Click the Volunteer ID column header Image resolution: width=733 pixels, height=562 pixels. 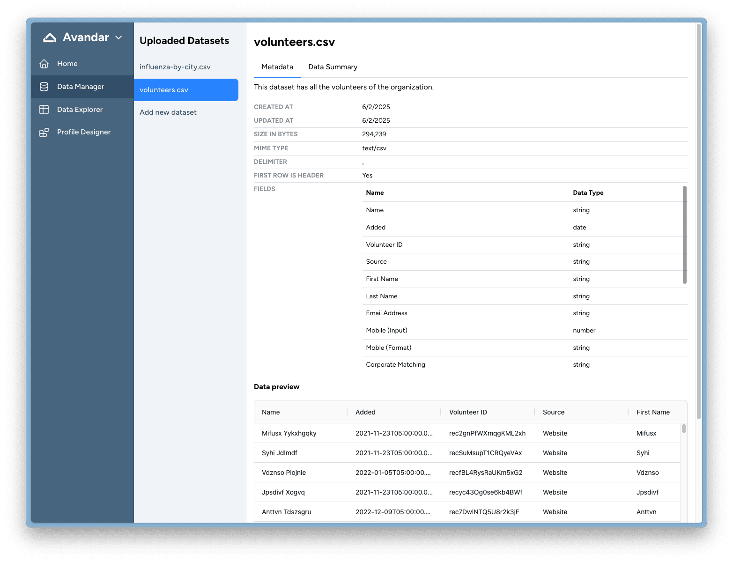click(x=468, y=412)
